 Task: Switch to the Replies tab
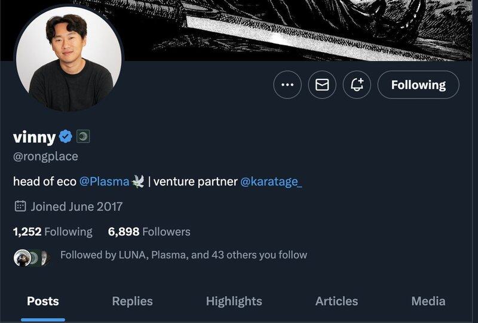tap(132, 302)
